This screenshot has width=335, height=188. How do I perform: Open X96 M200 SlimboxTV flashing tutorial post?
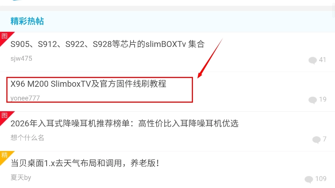[88, 84]
